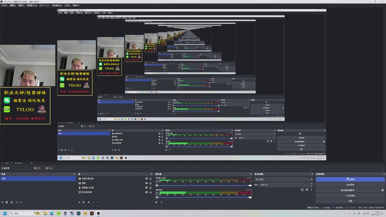The image size is (386, 217).
Task: Toggle visibility of image source
Action: [147, 183]
